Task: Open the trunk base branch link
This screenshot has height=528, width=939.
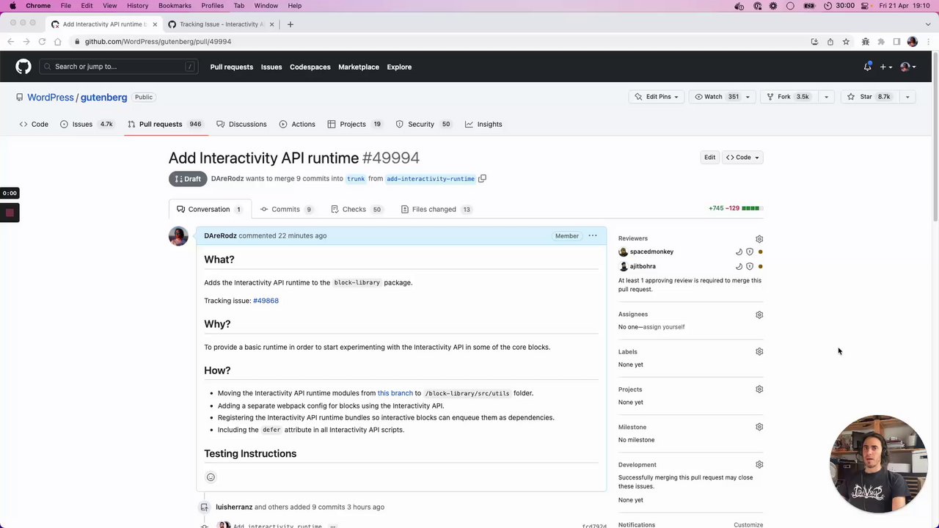Action: 356,179
